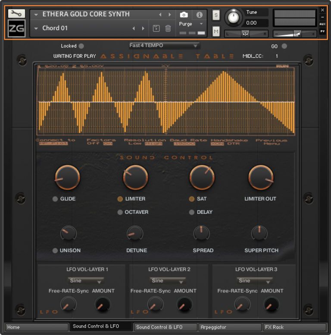Click the LFO VOL-LAYER 1 rate knob
Screen dimensions: 331x335
click(69, 304)
